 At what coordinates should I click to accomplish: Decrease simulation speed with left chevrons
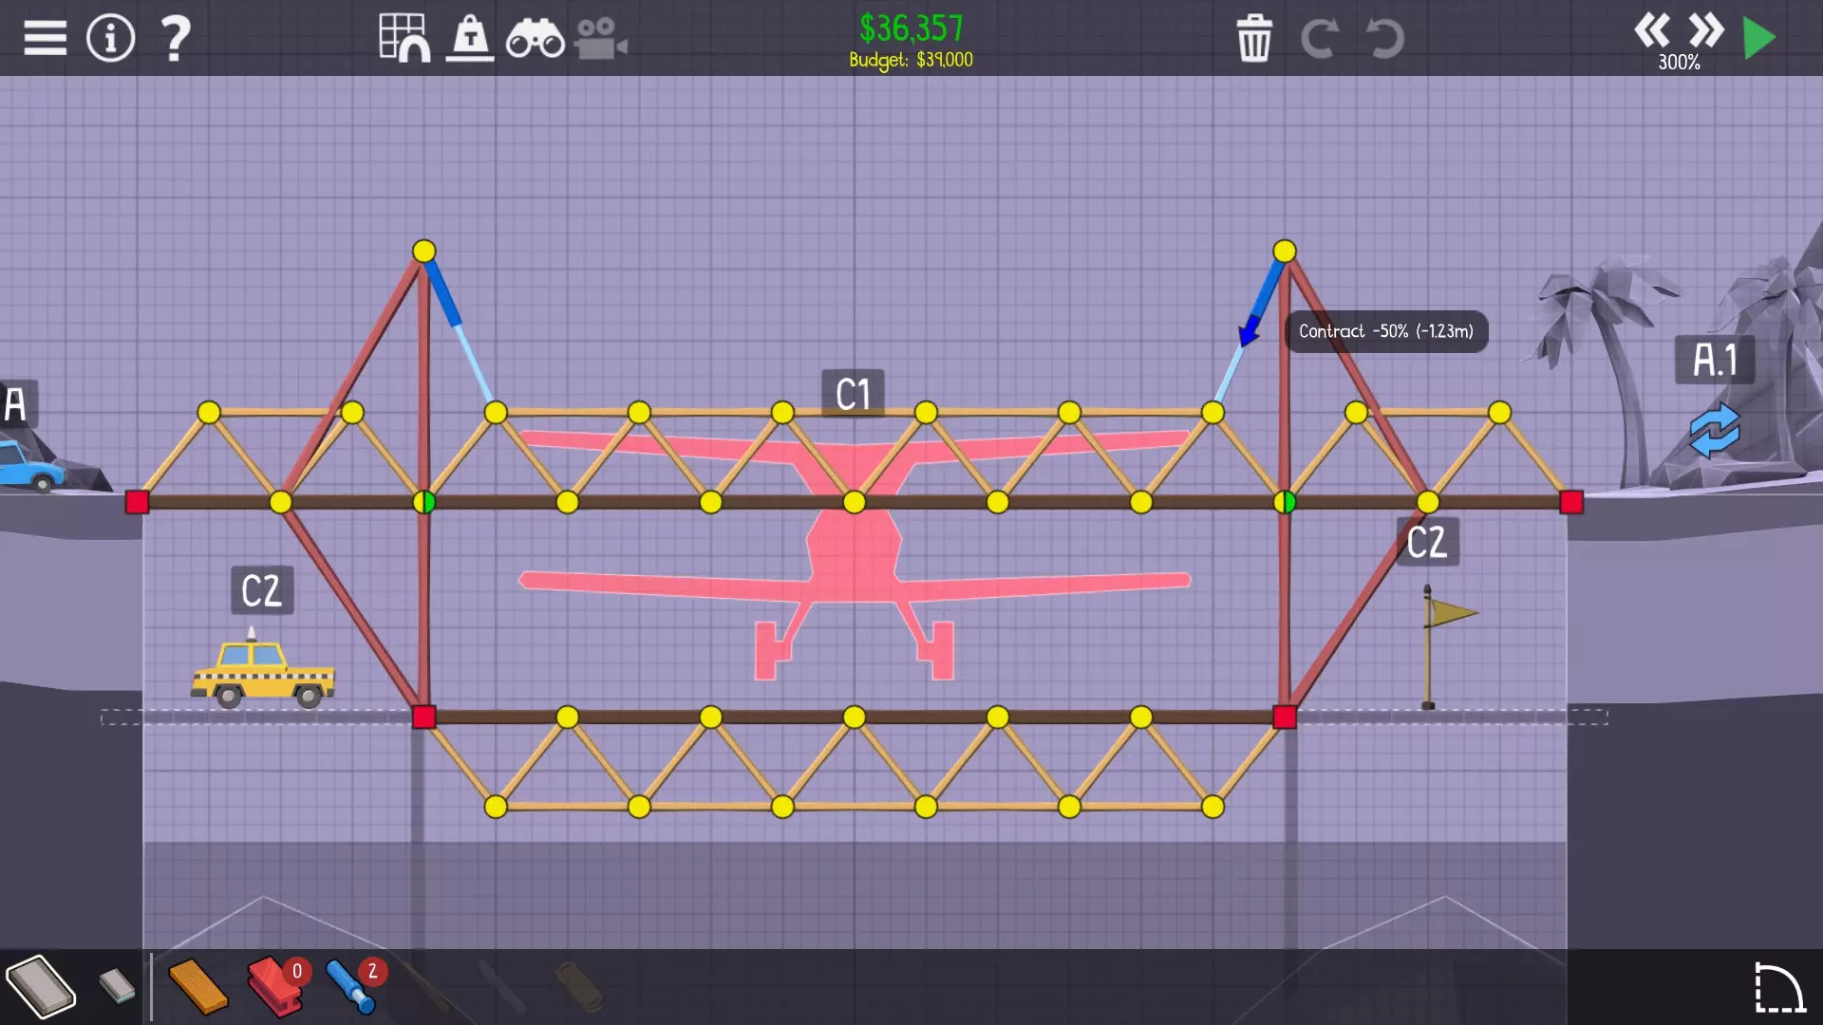point(1651,30)
